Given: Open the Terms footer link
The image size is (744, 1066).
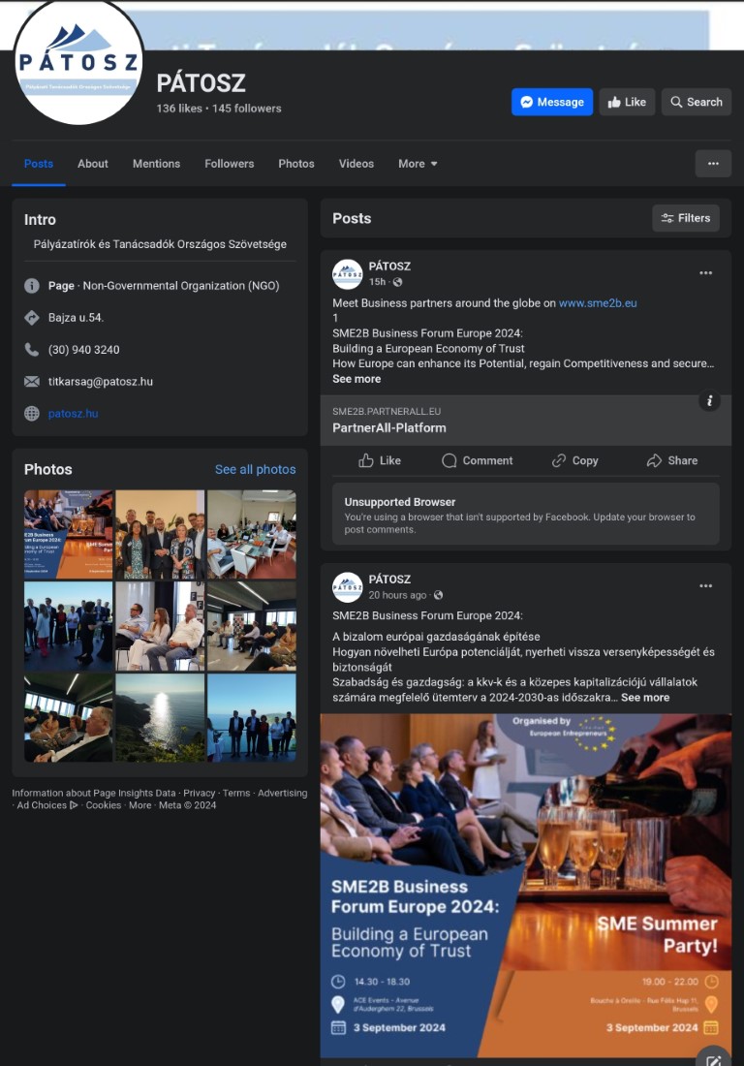Looking at the screenshot, I should pyautogui.click(x=236, y=793).
